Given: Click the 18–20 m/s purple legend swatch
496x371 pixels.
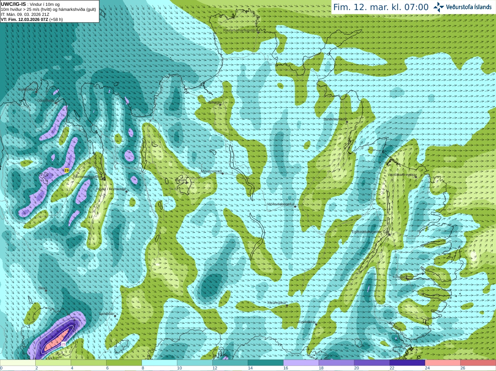Looking at the screenshot, I should [337, 363].
